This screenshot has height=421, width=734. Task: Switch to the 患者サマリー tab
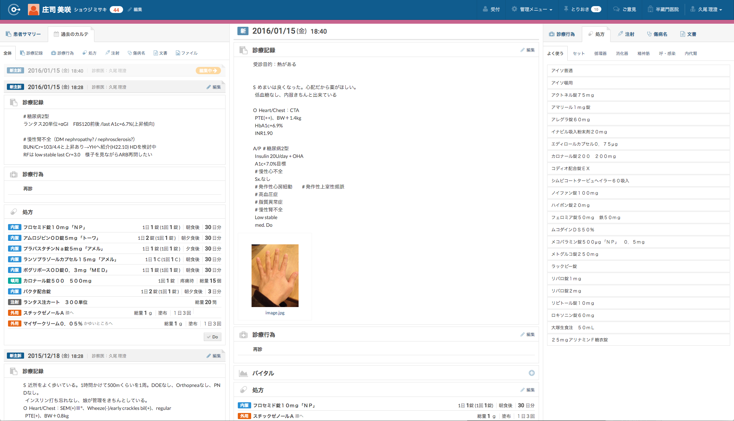tap(23, 34)
